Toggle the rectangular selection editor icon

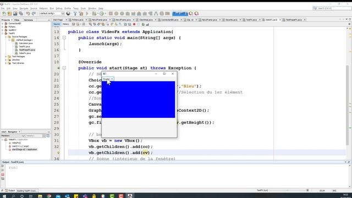click(x=107, y=24)
